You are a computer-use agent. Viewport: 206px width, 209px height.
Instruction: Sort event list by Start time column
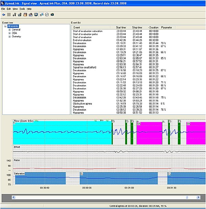coord(121,27)
